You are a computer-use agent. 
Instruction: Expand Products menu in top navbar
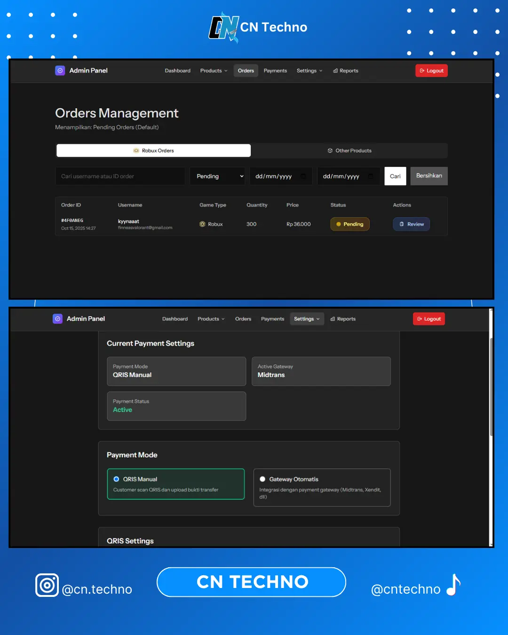214,71
